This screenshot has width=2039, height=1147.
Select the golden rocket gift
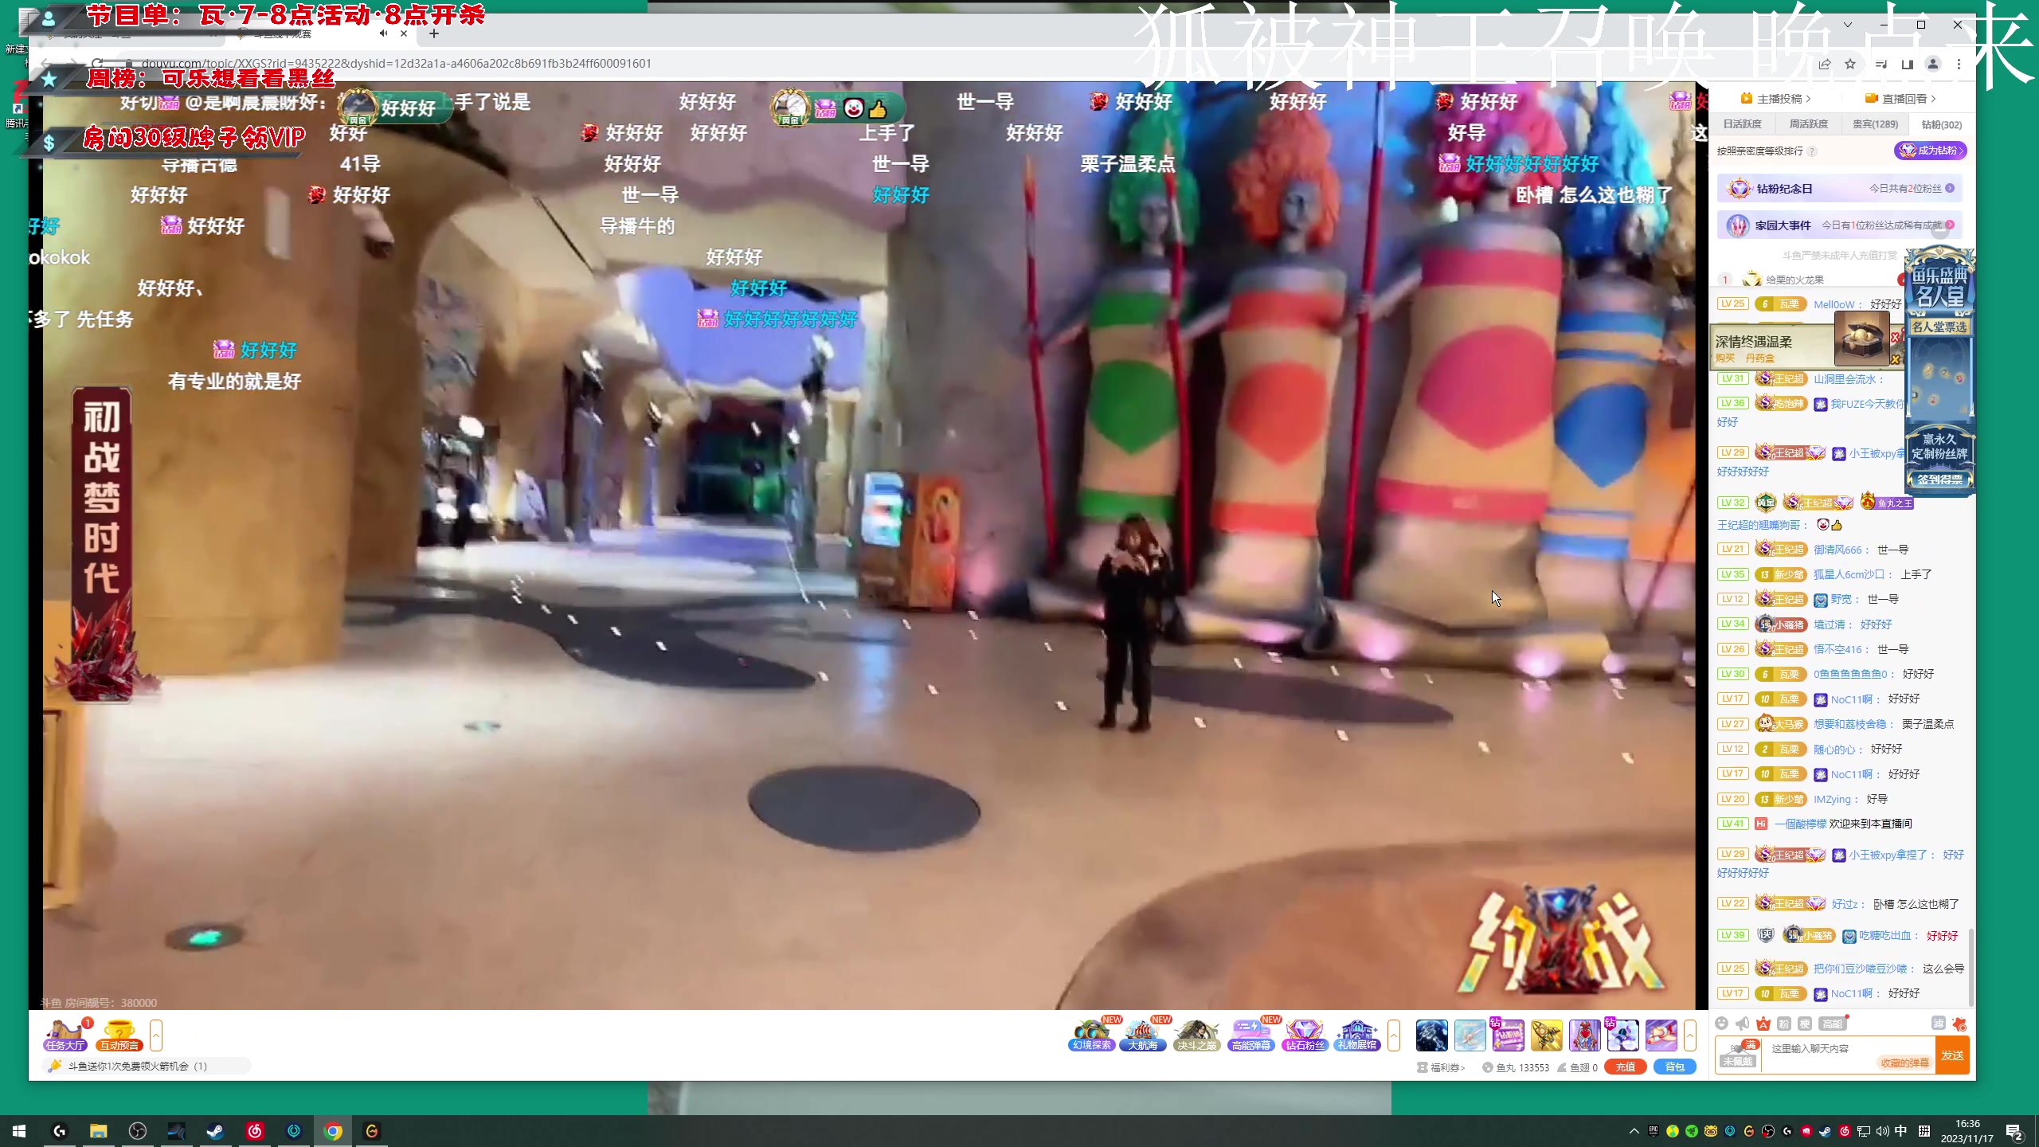coord(1546,1035)
